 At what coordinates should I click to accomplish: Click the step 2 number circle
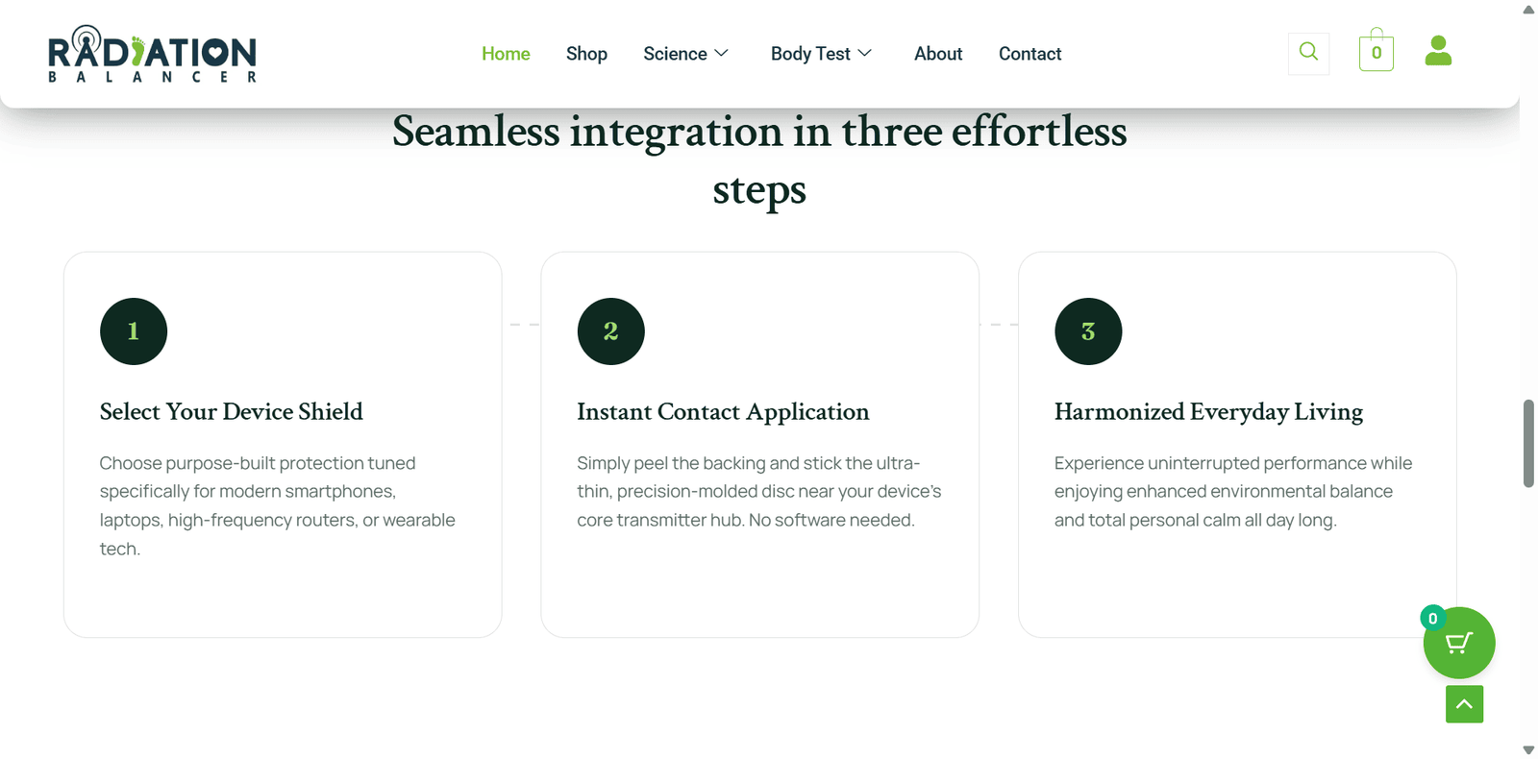click(610, 331)
